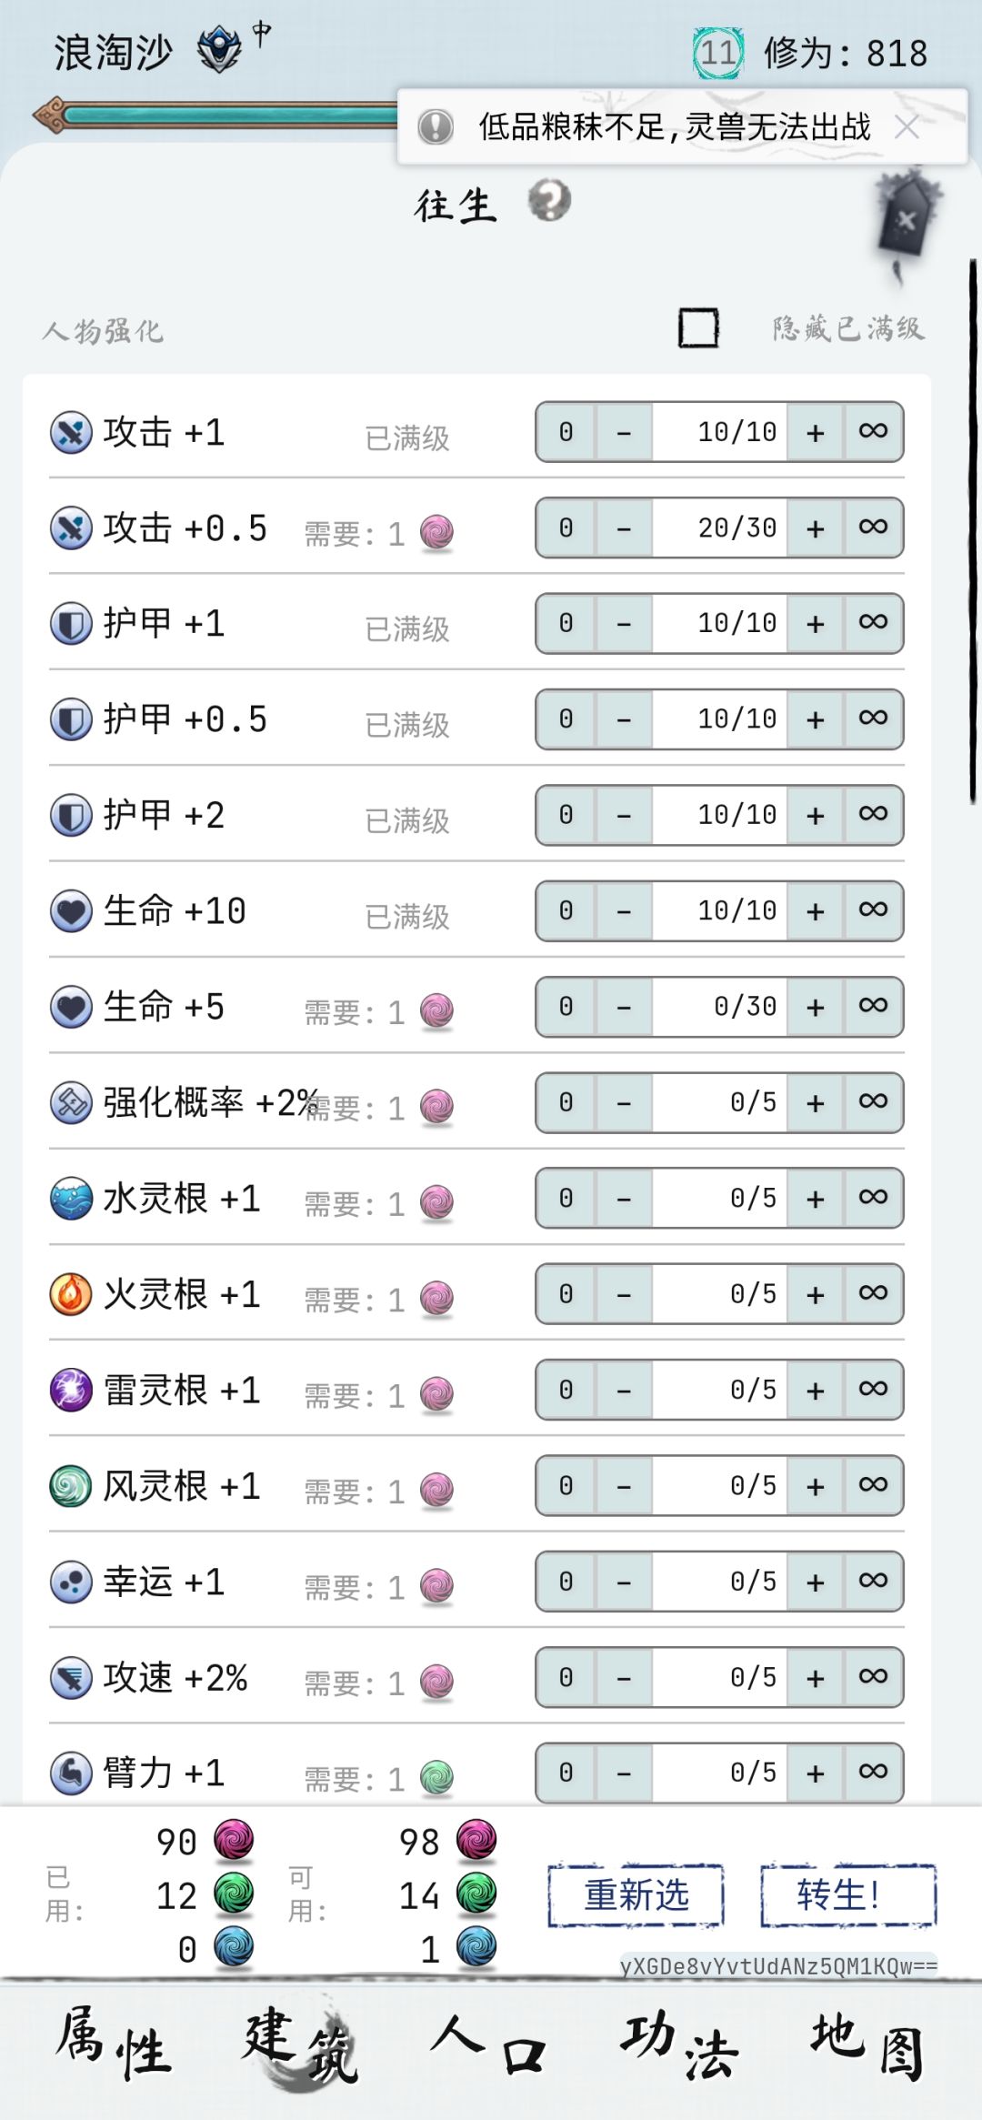Screen dimensions: 982x2120
Task: Check the 隐藏已满级 checkbox
Action: click(698, 328)
